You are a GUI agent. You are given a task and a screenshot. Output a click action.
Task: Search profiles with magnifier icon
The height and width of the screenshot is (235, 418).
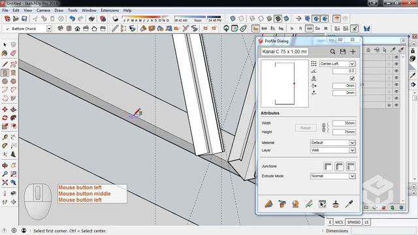(x=332, y=52)
